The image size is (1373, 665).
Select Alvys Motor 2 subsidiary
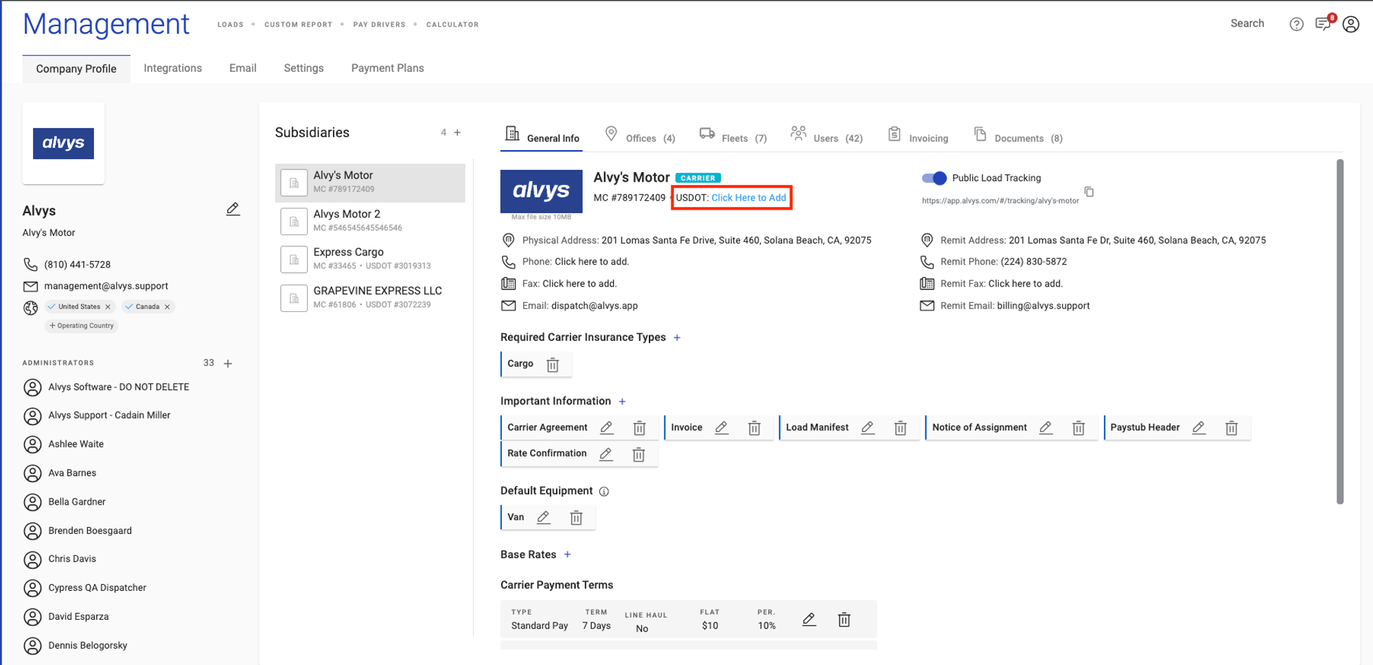click(x=370, y=221)
